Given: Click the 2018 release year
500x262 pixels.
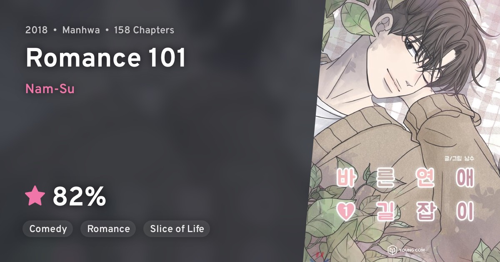Looking at the screenshot, I should (36, 30).
